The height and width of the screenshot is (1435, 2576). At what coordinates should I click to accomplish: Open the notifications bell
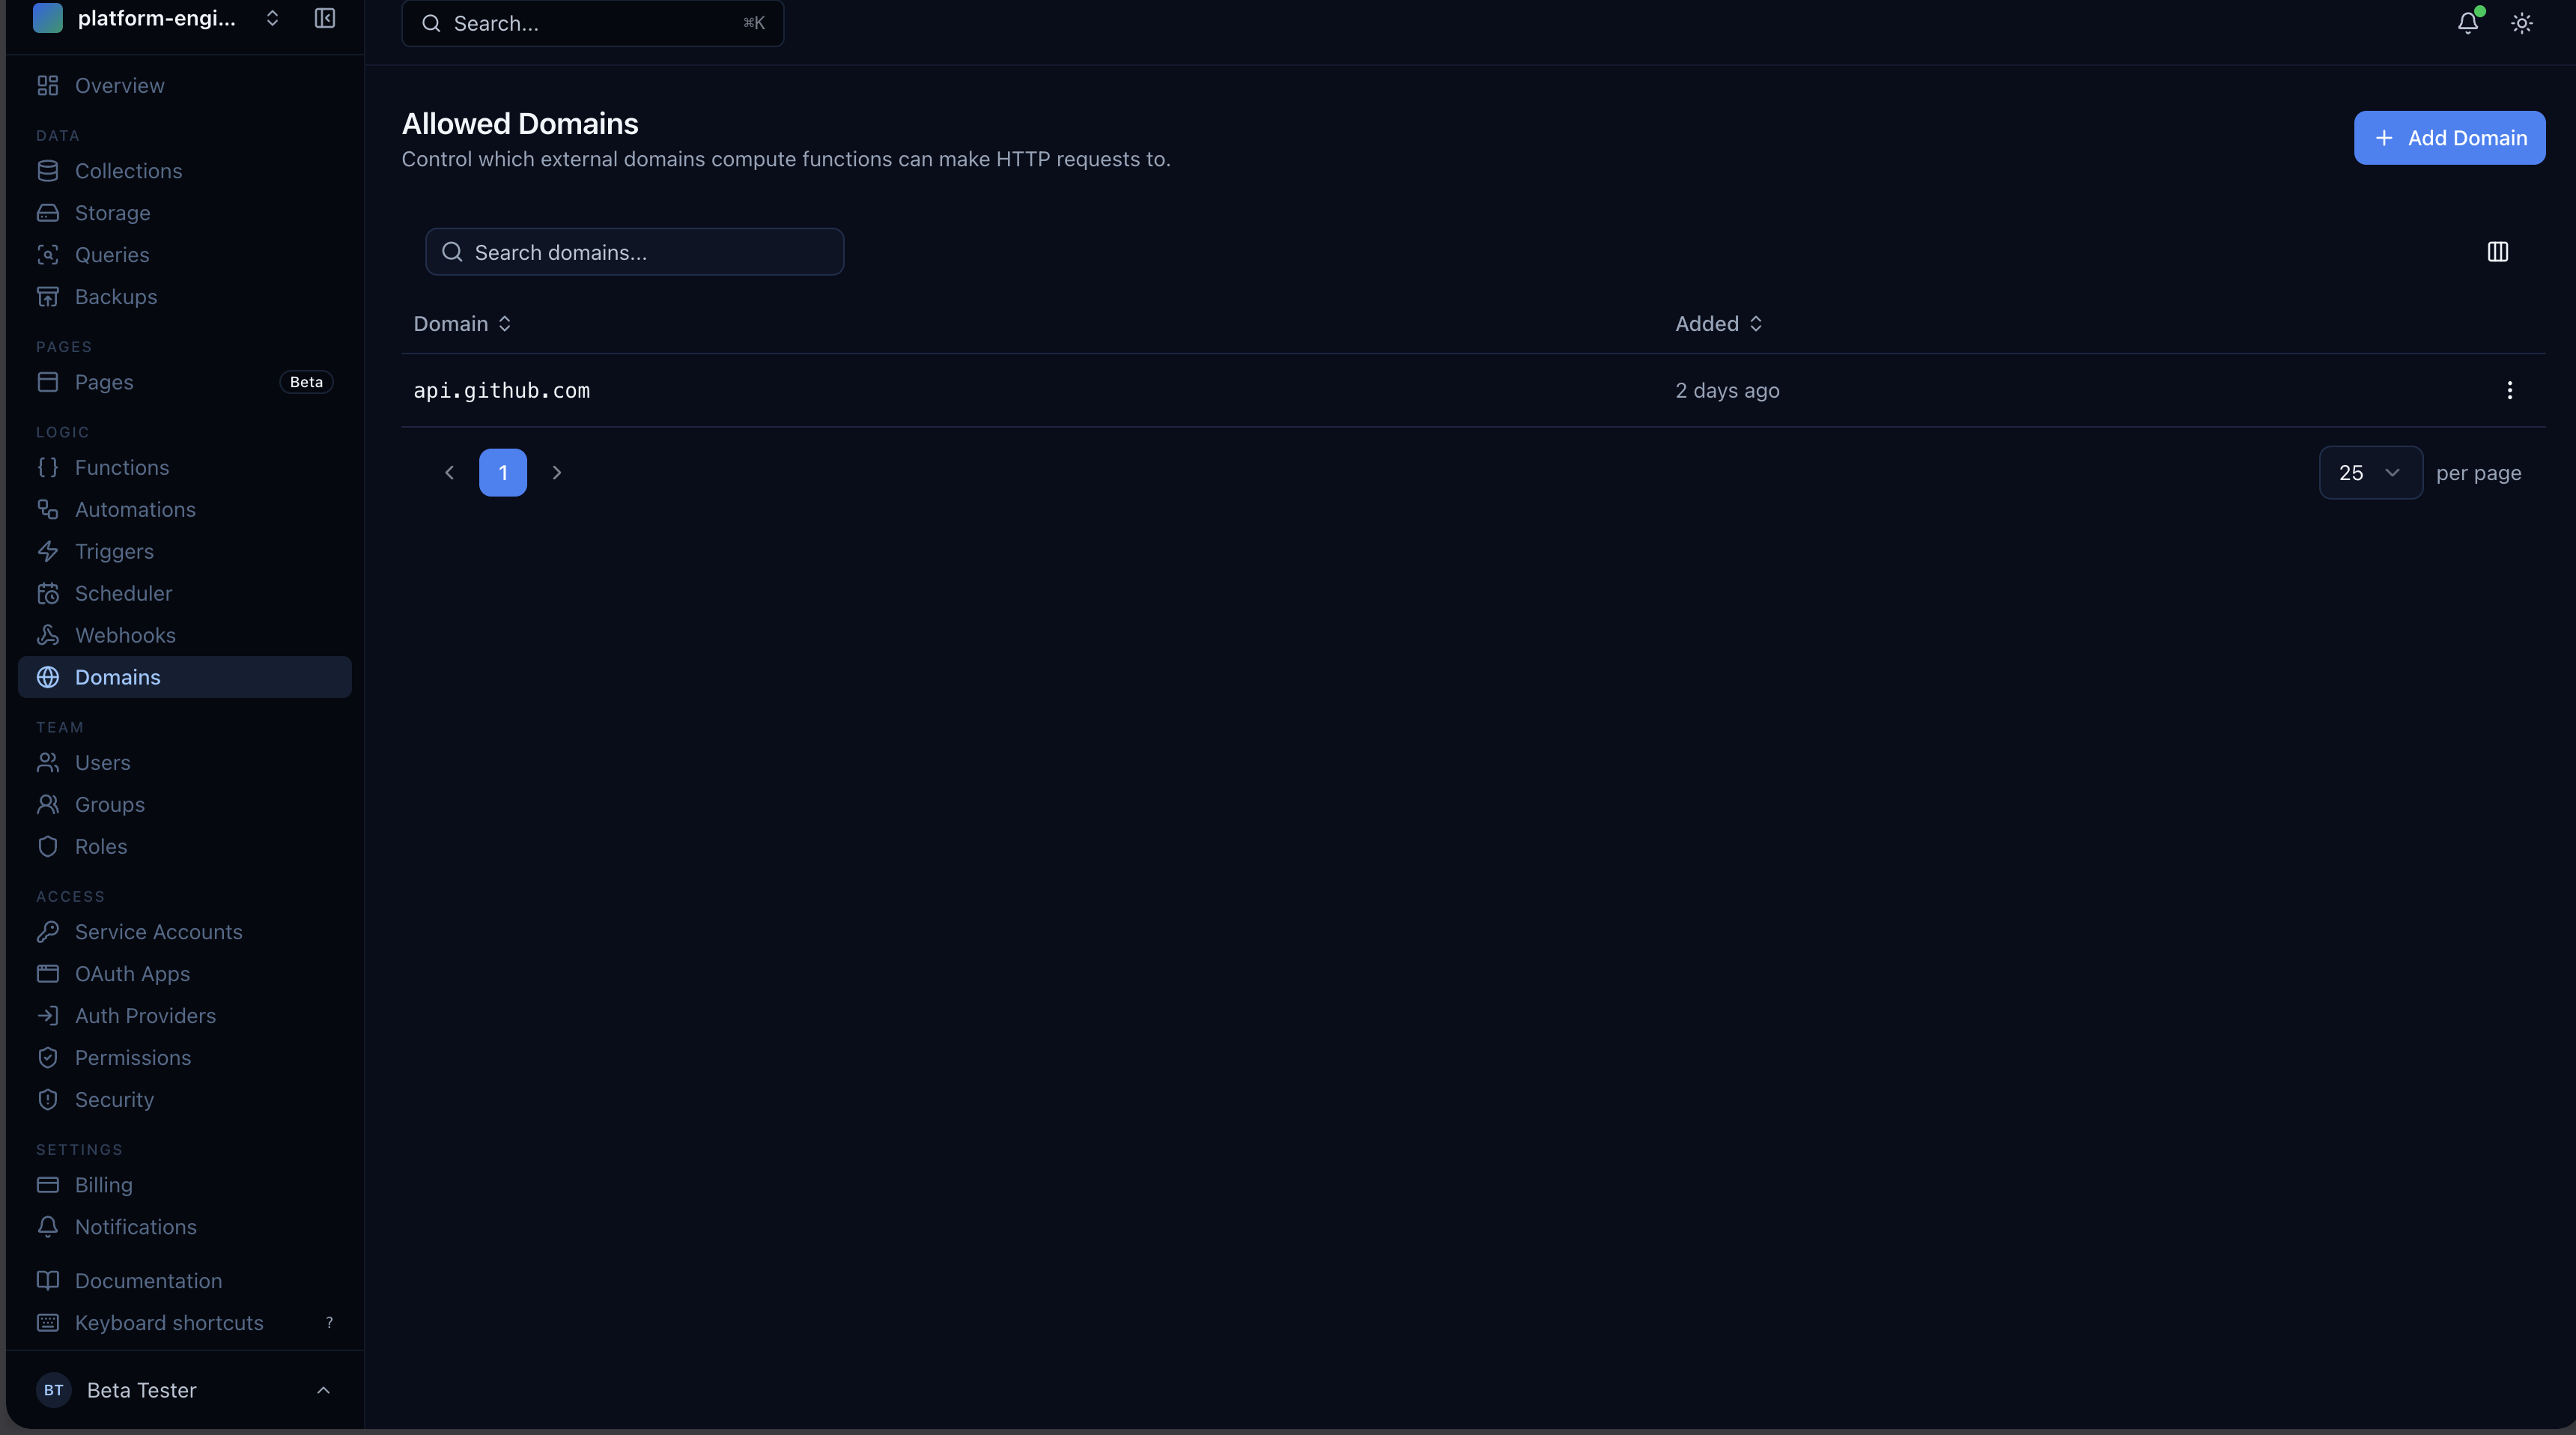pos(2468,23)
